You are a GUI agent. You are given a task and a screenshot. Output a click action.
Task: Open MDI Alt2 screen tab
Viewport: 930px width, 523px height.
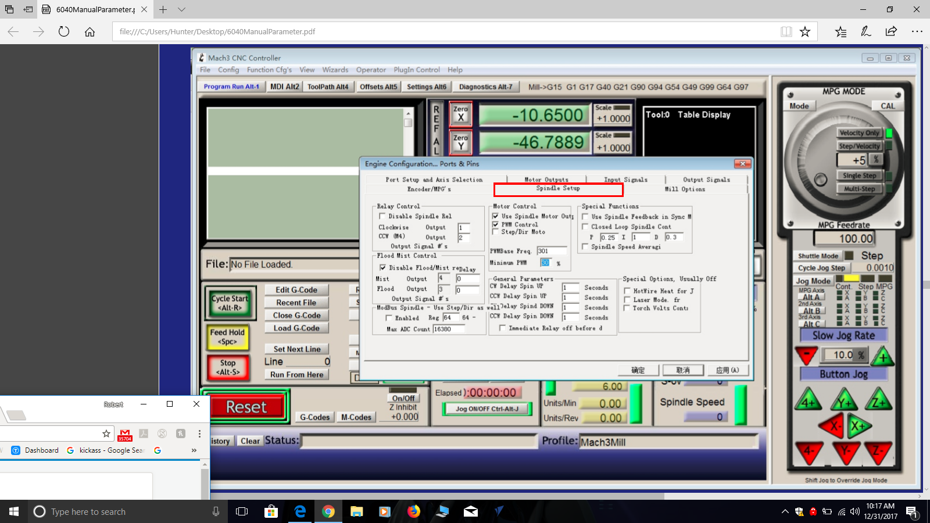pyautogui.click(x=285, y=87)
